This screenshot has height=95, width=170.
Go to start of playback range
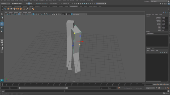pyautogui.click(x=154, y=84)
